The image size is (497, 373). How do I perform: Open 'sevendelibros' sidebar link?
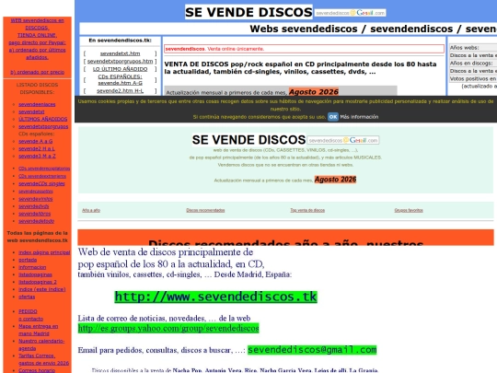click(x=35, y=214)
